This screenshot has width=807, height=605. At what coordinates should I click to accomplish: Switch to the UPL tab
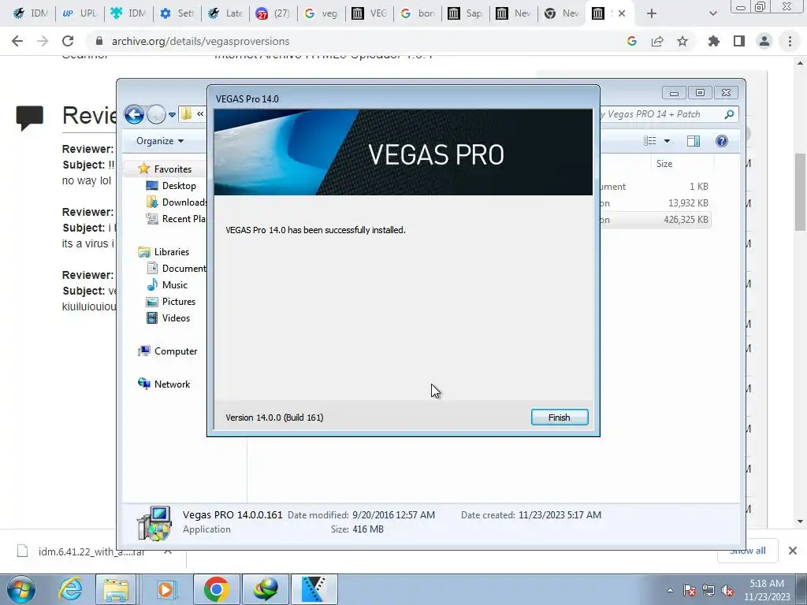80,13
